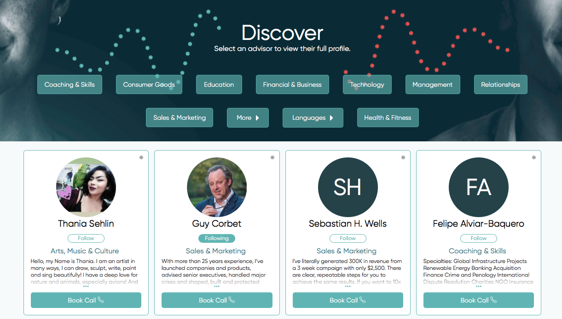Viewport: 562px width, 319px height.
Task: Unfollow Guy Corbet via the Following toggle
Action: point(217,238)
